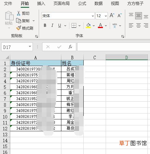The image size is (150, 154).
Task: Toggle Underline formatting
Action: tap(60, 26)
